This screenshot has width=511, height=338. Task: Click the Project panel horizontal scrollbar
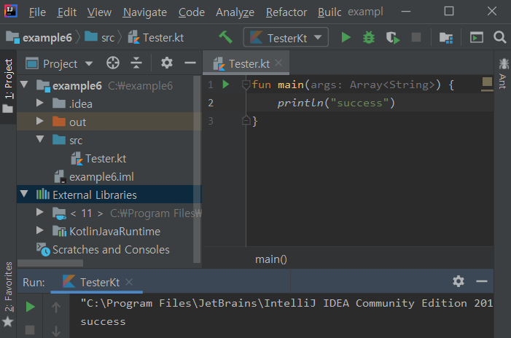click(50, 263)
